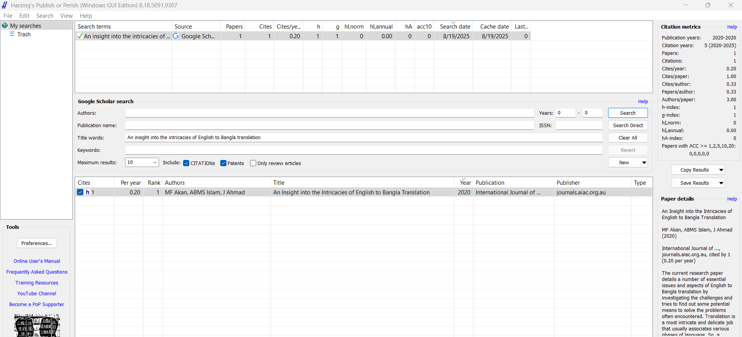Click the start Years input field
Image resolution: width=742 pixels, height=337 pixels.
pyautogui.click(x=565, y=113)
